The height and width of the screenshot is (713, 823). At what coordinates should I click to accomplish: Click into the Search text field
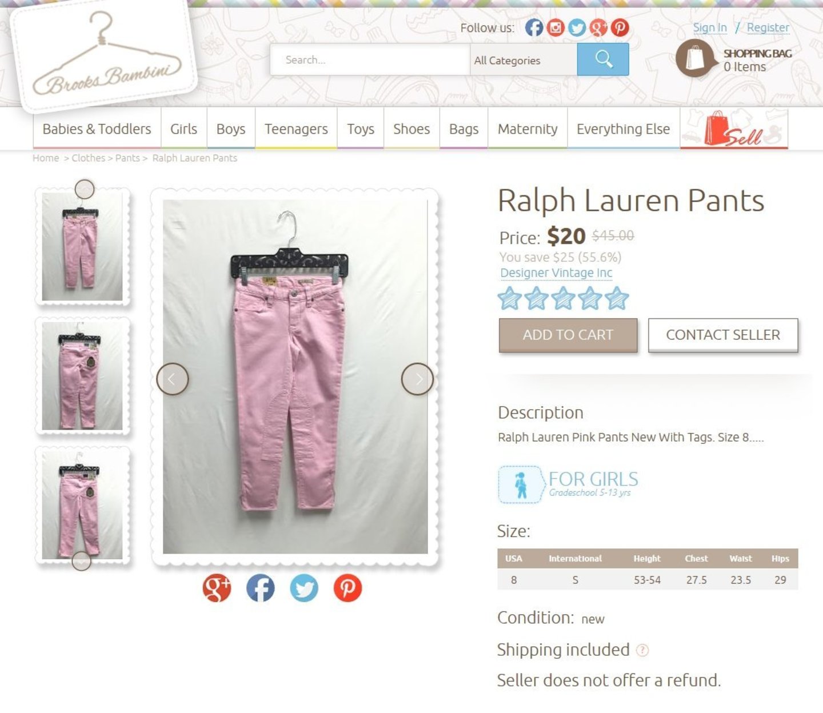(370, 60)
